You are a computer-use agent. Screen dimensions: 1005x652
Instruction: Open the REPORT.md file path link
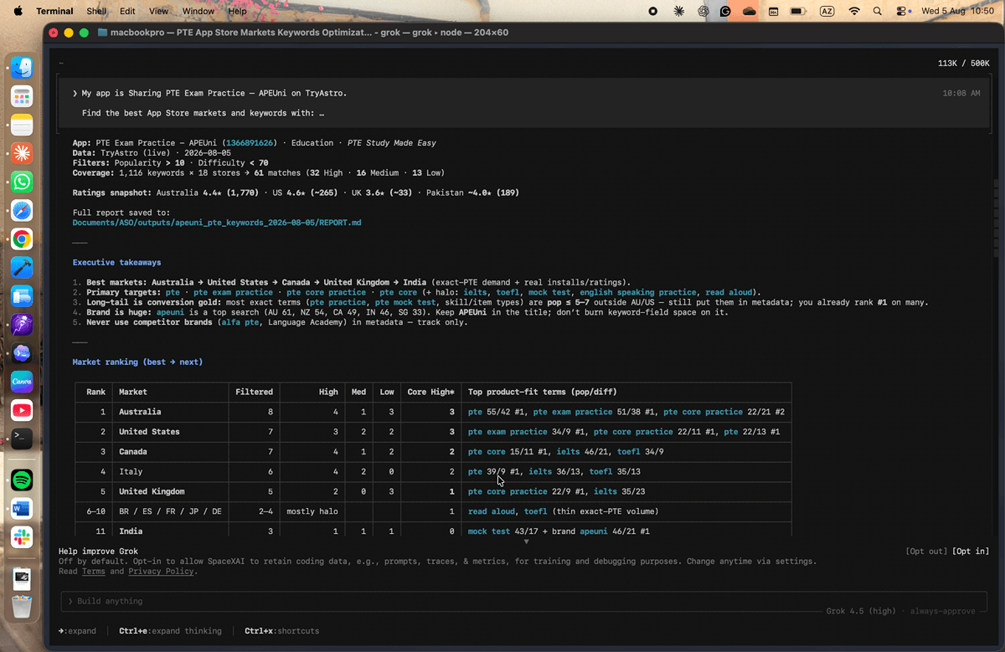coord(217,223)
